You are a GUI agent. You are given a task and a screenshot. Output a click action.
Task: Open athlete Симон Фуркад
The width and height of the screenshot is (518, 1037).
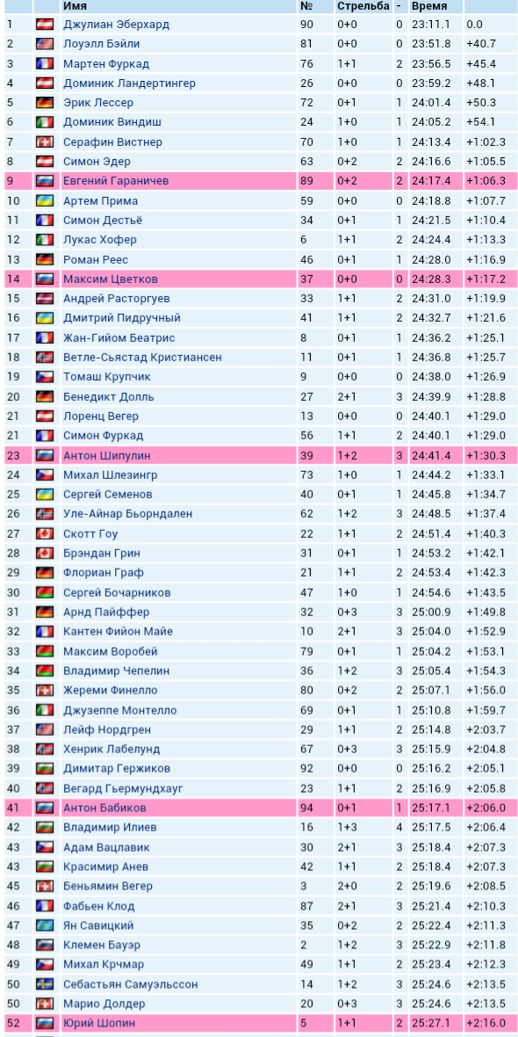[103, 436]
